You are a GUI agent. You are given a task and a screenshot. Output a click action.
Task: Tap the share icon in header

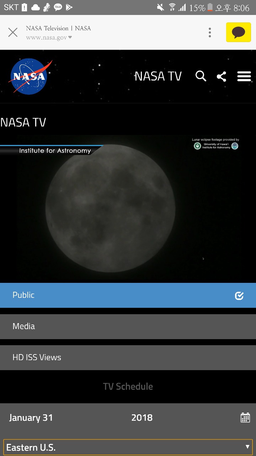click(222, 76)
